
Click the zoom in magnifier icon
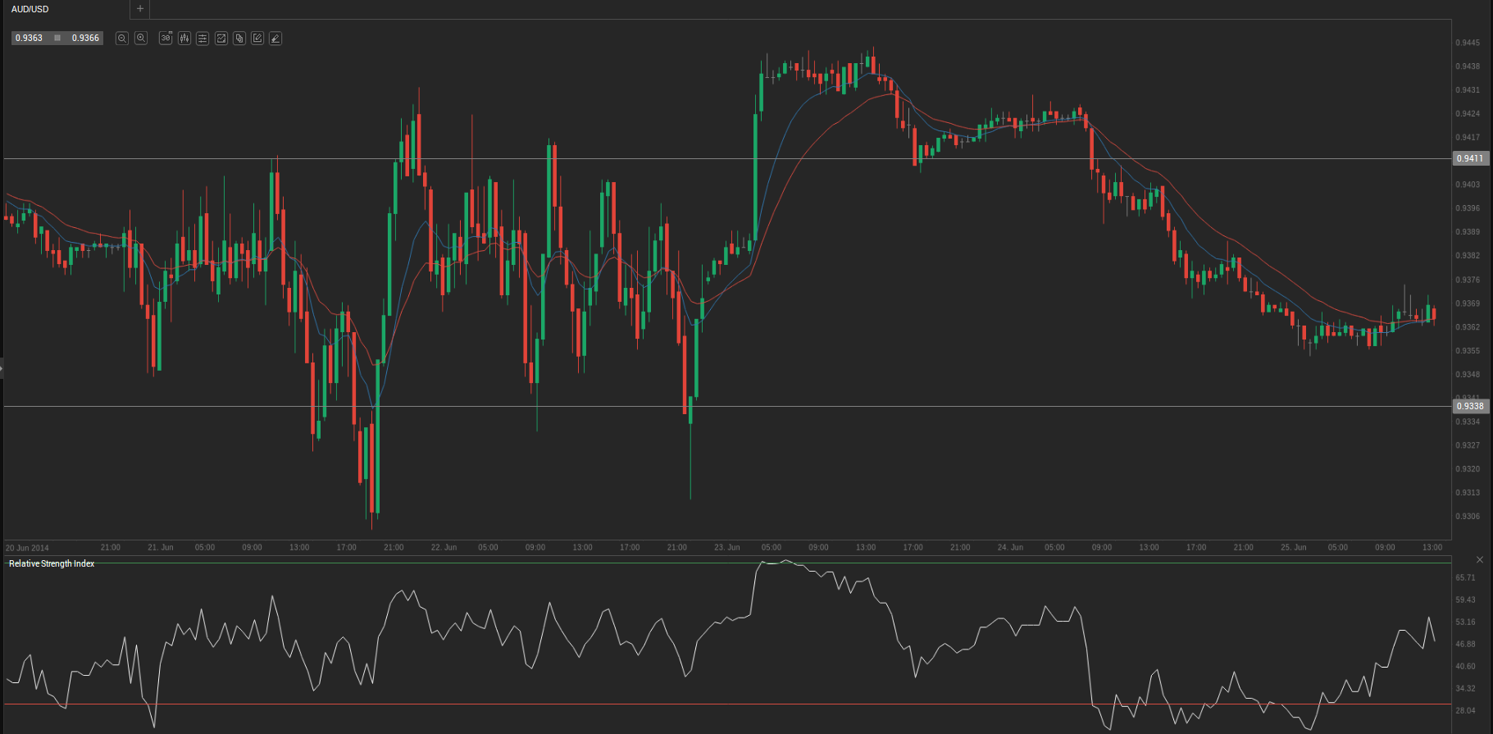141,39
